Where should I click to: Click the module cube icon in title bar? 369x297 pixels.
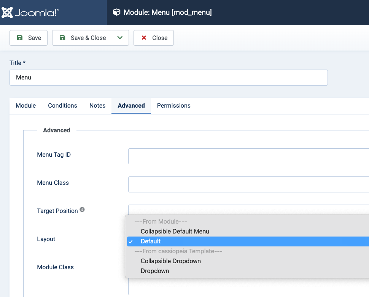coord(116,13)
